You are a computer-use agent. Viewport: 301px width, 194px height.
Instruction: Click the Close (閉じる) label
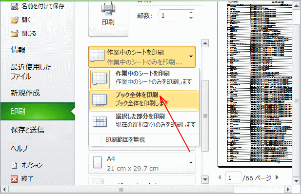29,34
